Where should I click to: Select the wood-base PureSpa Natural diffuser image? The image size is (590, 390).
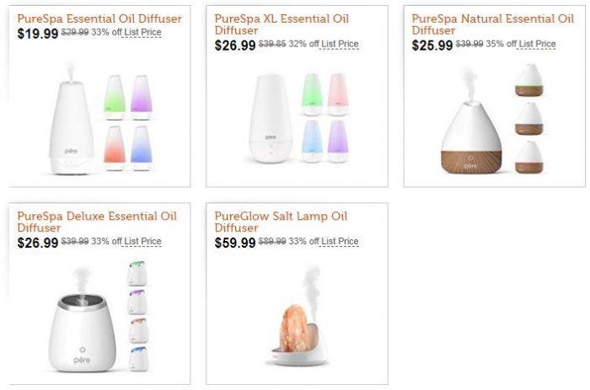pyautogui.click(x=470, y=121)
